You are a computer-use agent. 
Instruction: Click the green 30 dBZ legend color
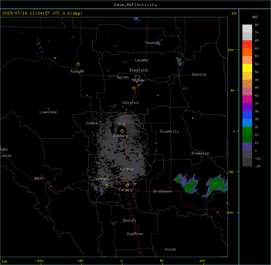[x=247, y=131]
